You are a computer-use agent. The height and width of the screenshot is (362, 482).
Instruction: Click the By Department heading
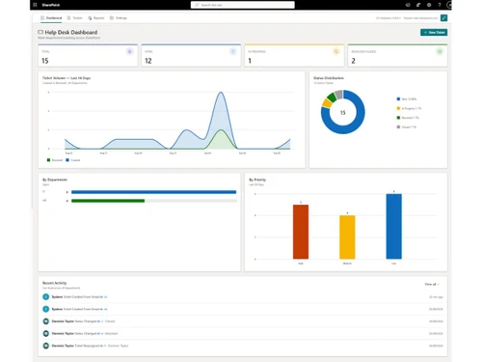click(x=55, y=180)
